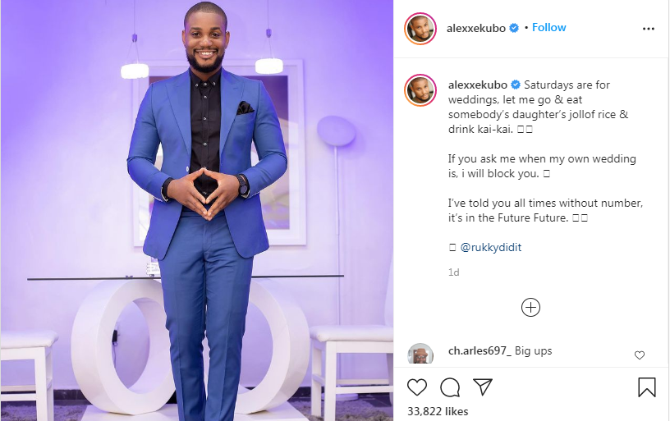The image size is (670, 421).
Task: Click ch.arles697_ commenter avatar
Action: pyautogui.click(x=420, y=354)
